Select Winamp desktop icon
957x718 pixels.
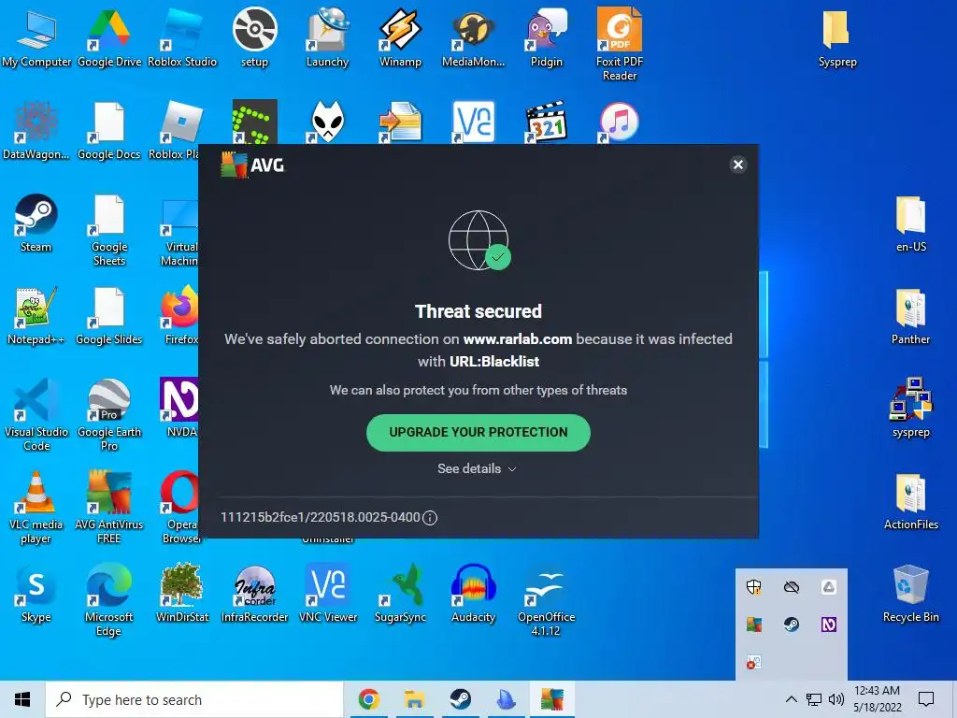(400, 37)
